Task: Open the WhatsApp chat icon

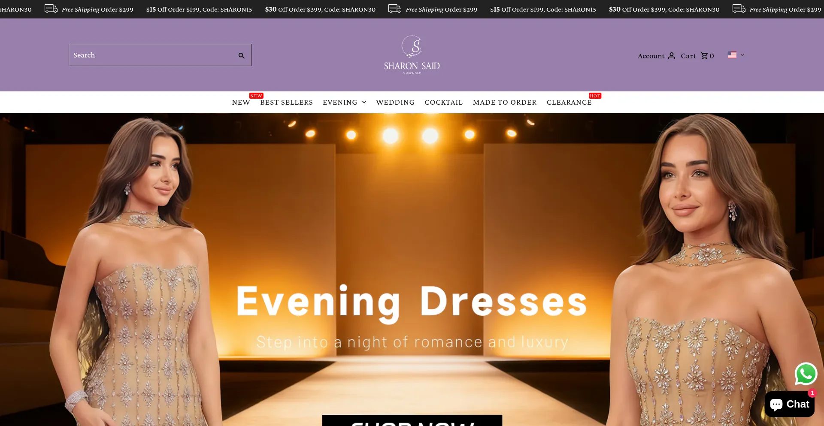Action: 806,374
